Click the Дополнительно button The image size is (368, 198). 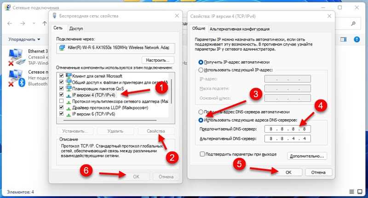click(307, 156)
